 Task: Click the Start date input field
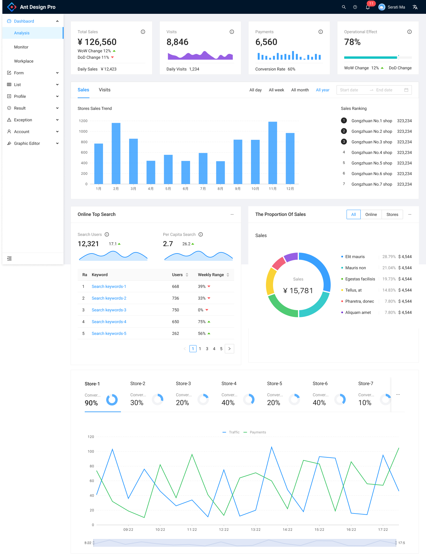coord(352,90)
